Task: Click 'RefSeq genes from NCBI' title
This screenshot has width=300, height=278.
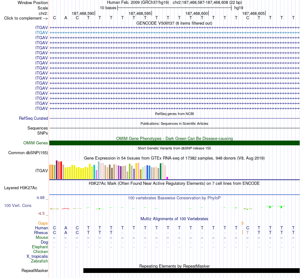Action: 174,114
